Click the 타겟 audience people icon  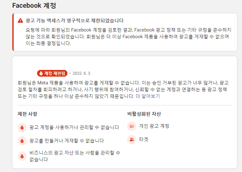(x=132, y=140)
